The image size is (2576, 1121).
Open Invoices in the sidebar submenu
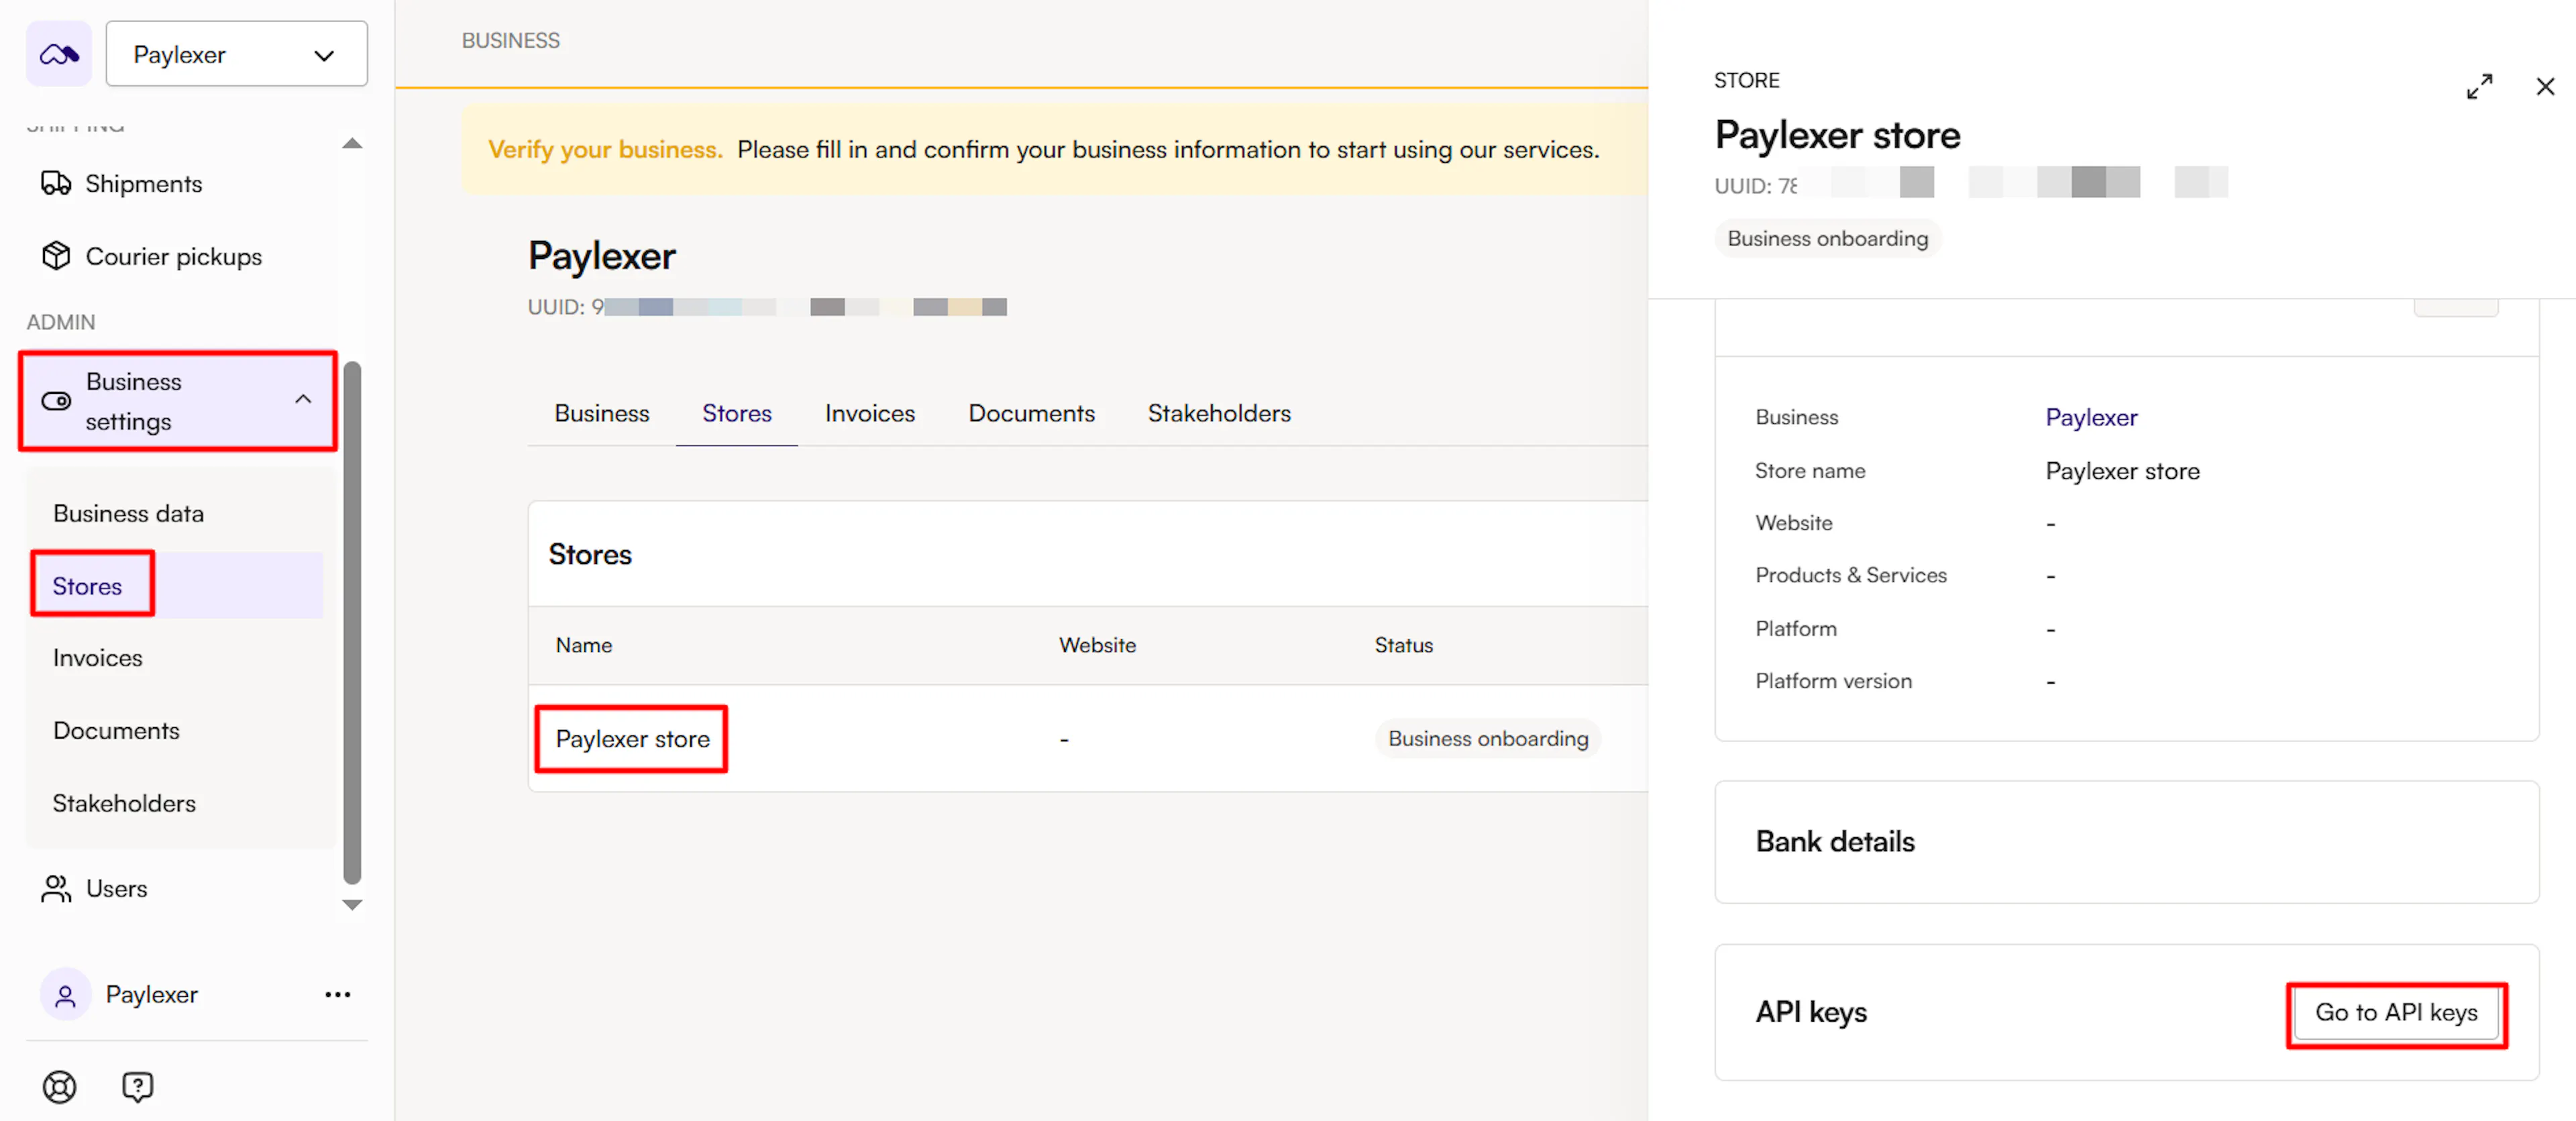click(x=98, y=658)
